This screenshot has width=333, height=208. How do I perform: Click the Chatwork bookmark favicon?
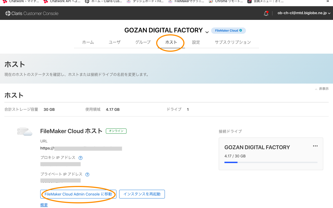click(5, 1)
